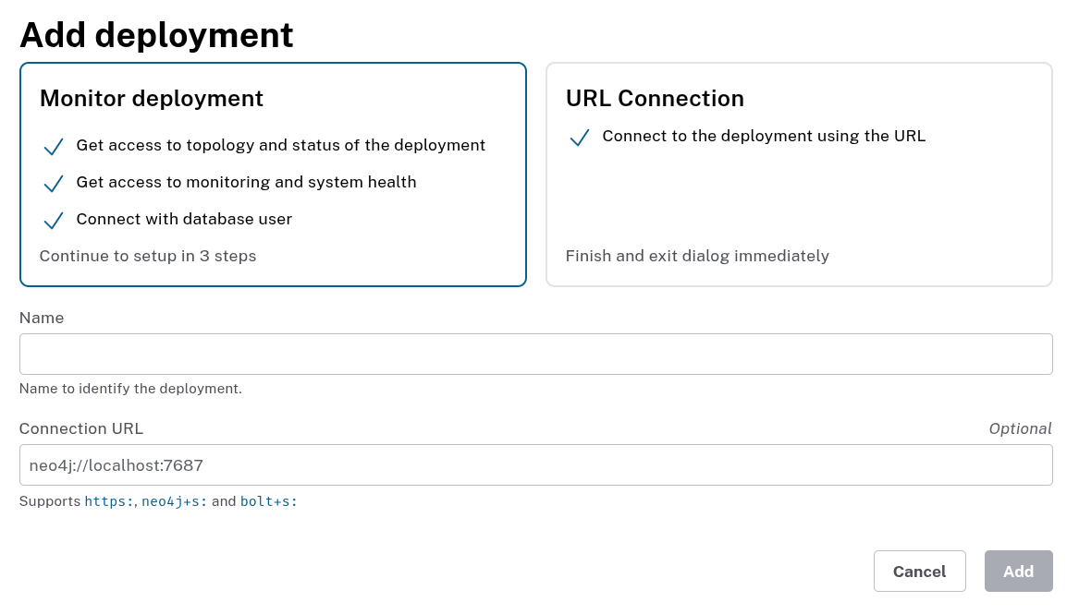Click the "Monitor deployment" card heading
The width and height of the screenshot is (1079, 614).
click(x=152, y=99)
